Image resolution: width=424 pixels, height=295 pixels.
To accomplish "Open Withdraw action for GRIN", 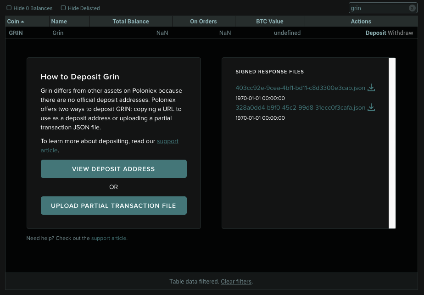I will point(401,33).
